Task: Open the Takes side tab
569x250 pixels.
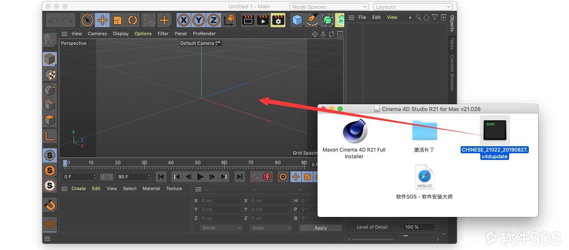Action: click(452, 43)
